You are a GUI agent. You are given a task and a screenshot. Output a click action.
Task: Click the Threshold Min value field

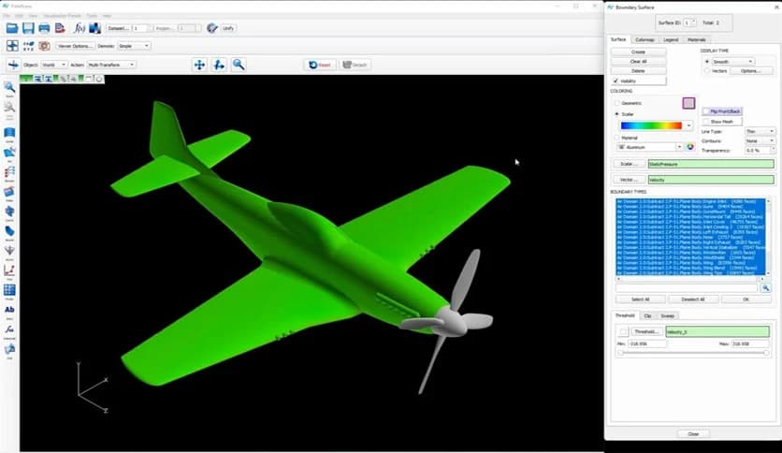pos(647,343)
